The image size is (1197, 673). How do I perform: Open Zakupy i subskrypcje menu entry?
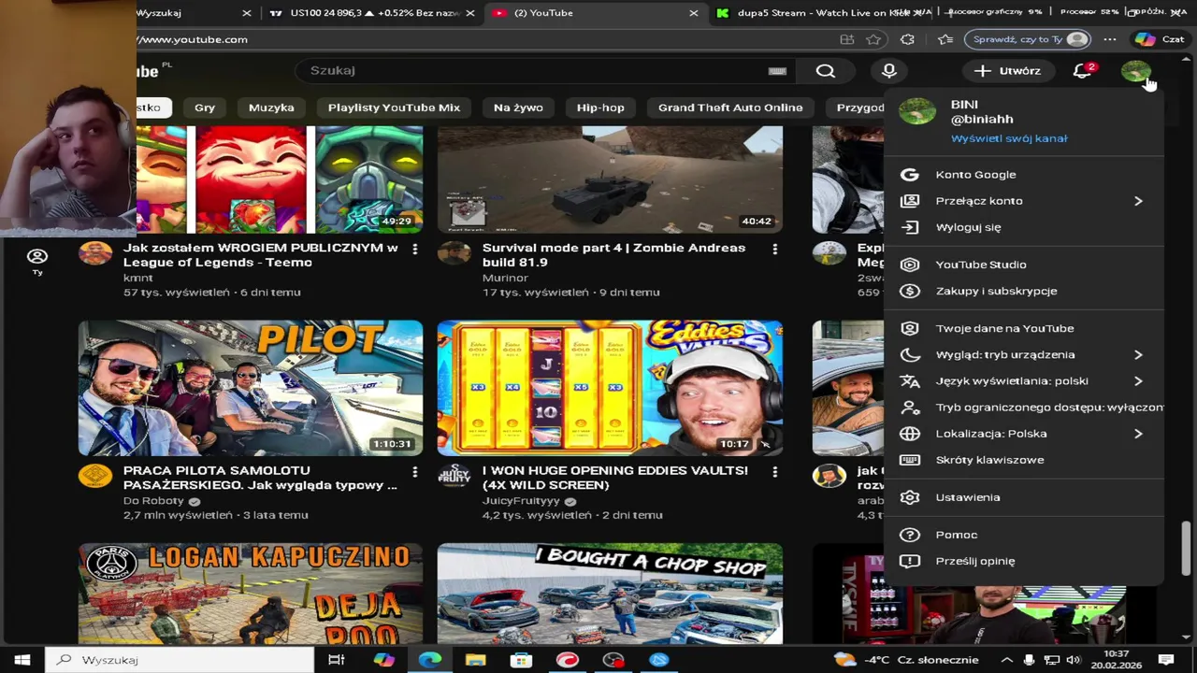click(x=1024, y=291)
